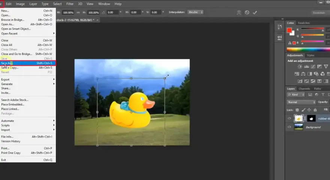Open the Filter menu
The image size is (330, 180).
point(70,4)
